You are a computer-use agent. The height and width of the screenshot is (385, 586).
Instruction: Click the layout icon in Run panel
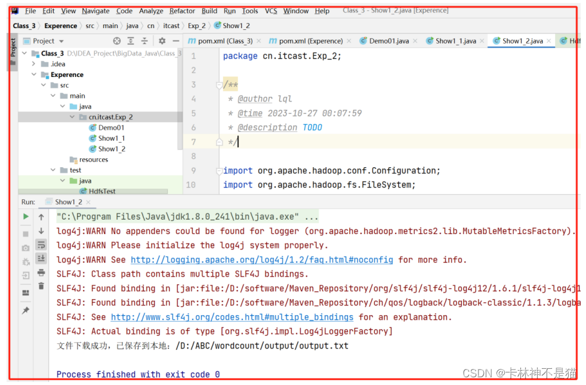click(26, 292)
